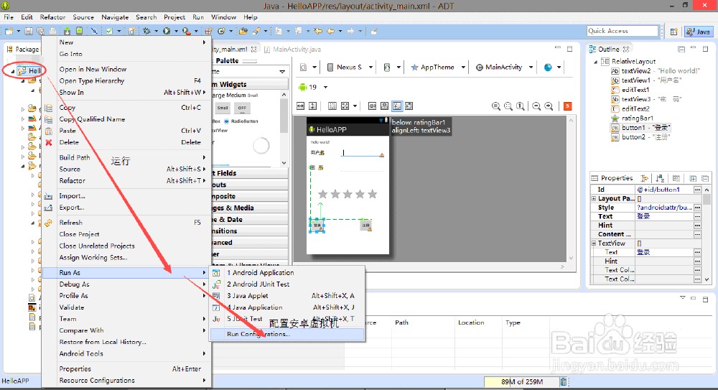The width and height of the screenshot is (718, 390).
Task: Click the New Java Class icon
Action: point(221,31)
